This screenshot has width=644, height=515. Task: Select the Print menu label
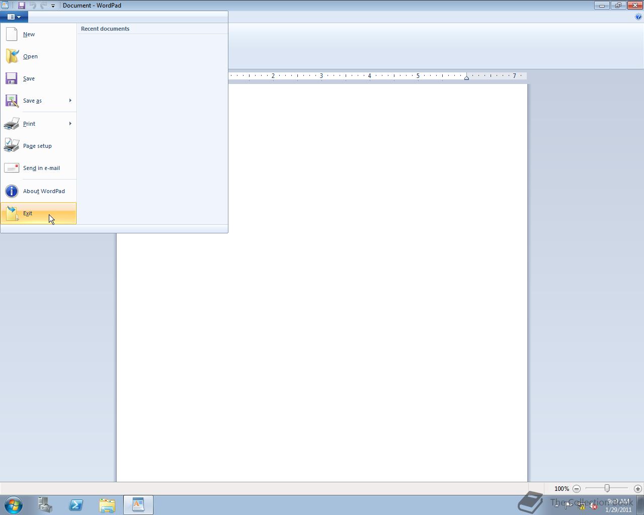coord(29,124)
